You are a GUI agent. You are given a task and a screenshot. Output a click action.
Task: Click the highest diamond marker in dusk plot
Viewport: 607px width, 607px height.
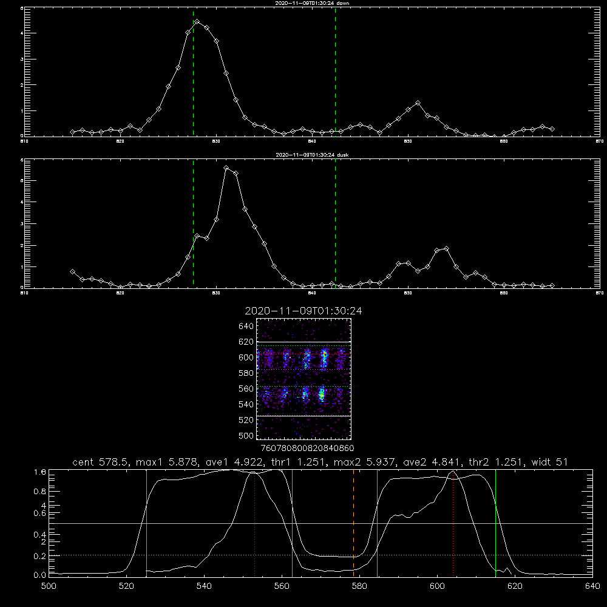tap(226, 168)
